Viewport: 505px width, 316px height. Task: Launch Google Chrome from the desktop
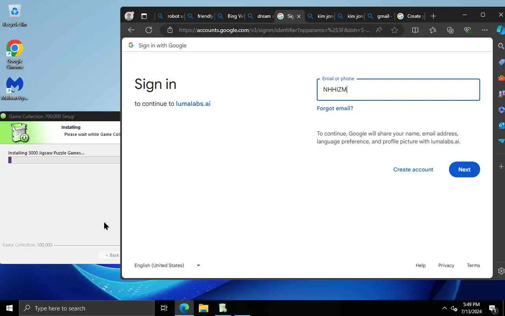[x=15, y=54]
